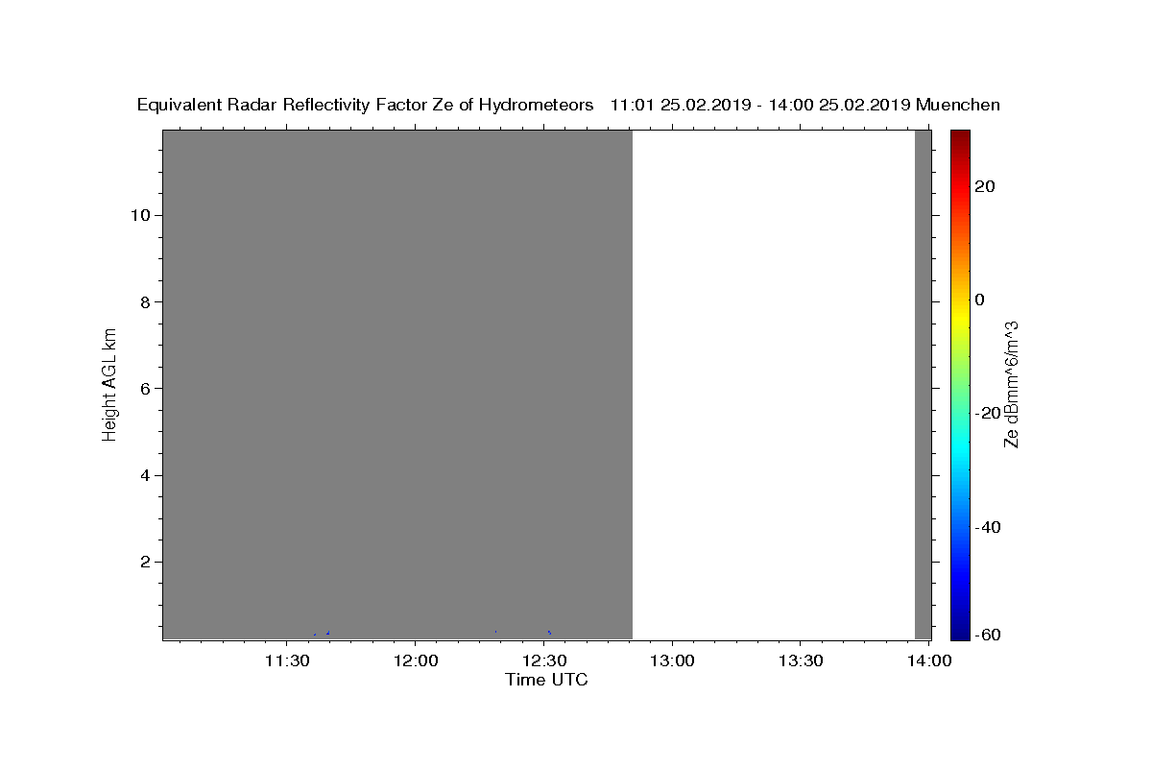
Task: Click the 11:30 time tick label
Action: point(286,660)
